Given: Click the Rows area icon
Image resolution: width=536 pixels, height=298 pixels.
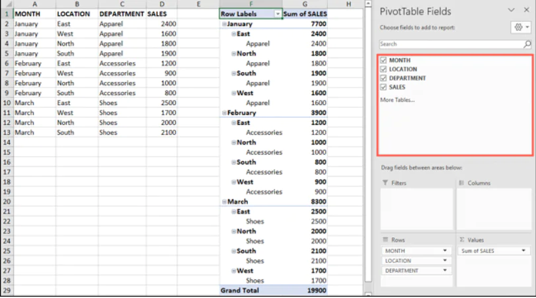Looking at the screenshot, I should pyautogui.click(x=385, y=240).
